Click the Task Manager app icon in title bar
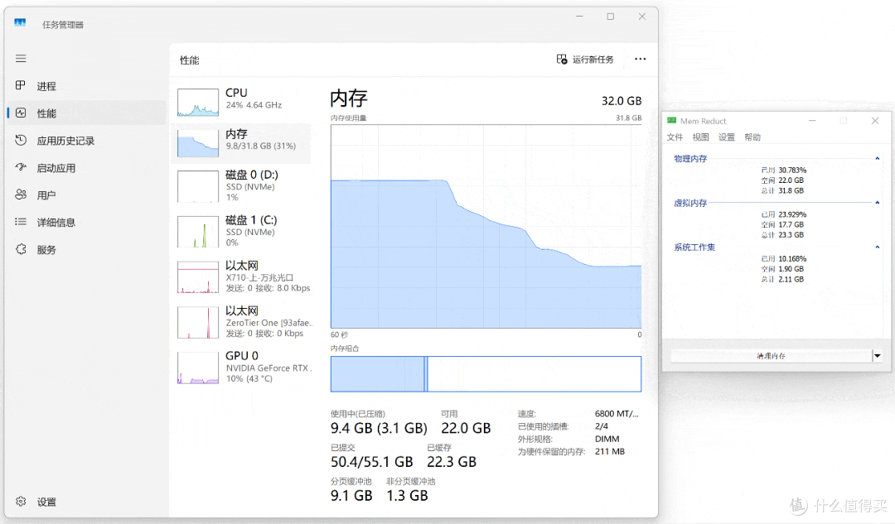895x524 pixels. coord(20,23)
